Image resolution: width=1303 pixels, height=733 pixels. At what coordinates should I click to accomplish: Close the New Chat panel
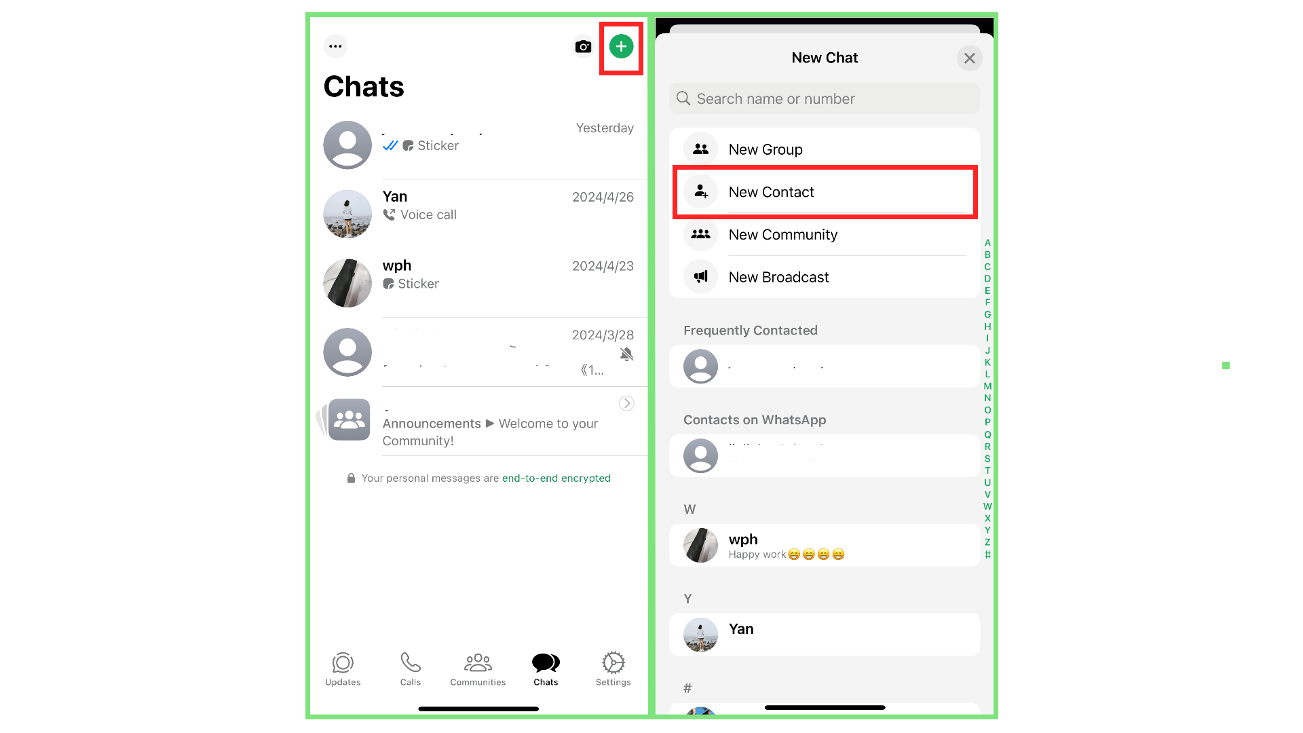(969, 58)
